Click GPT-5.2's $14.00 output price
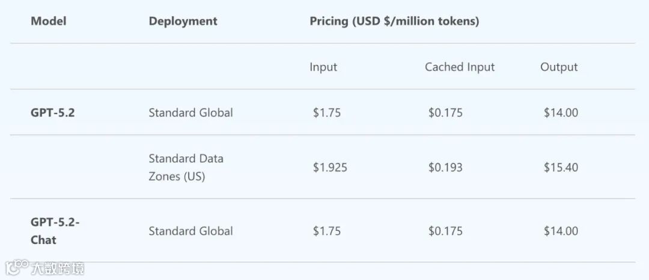The height and width of the screenshot is (280, 649). pos(561,112)
